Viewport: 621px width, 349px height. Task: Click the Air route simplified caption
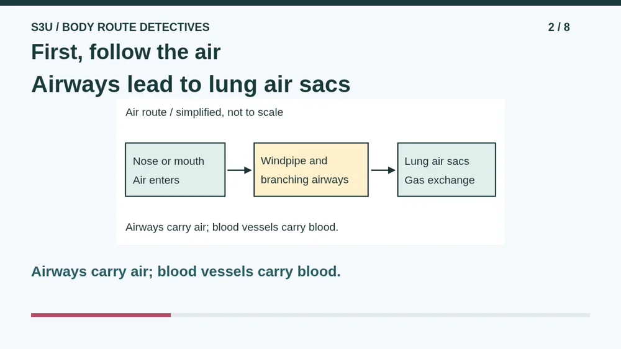point(204,112)
